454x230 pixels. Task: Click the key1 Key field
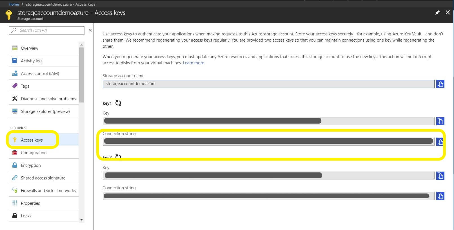click(268, 121)
